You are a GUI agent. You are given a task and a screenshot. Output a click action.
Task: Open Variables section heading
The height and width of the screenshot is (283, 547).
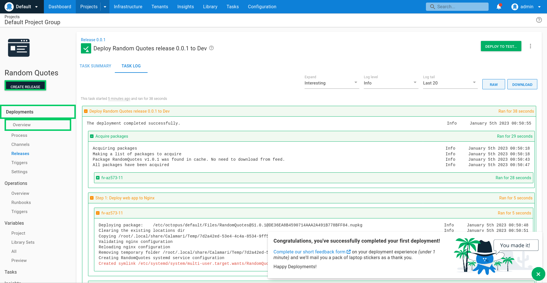pos(14,223)
